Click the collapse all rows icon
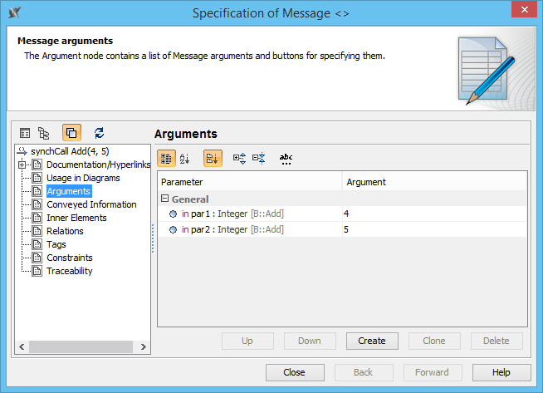The height and width of the screenshot is (393, 543). (x=258, y=158)
